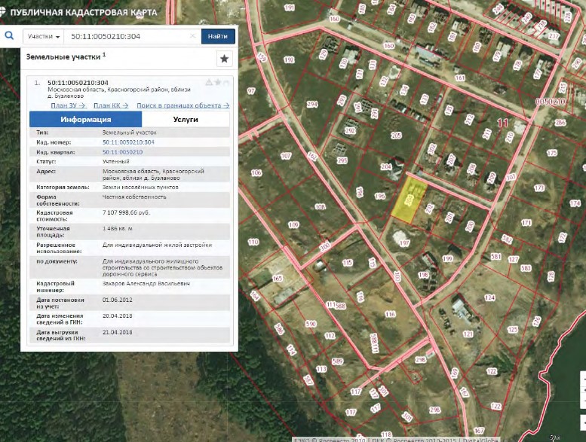Screen dimensions: 586x442
Task: Open cadastral quarter link 50:11:0050210
Action: pyautogui.click(x=122, y=151)
